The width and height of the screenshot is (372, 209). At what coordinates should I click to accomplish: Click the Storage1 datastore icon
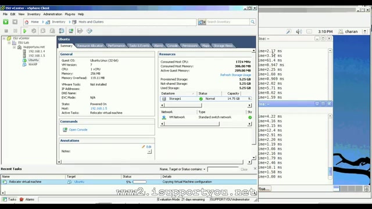(x=164, y=99)
